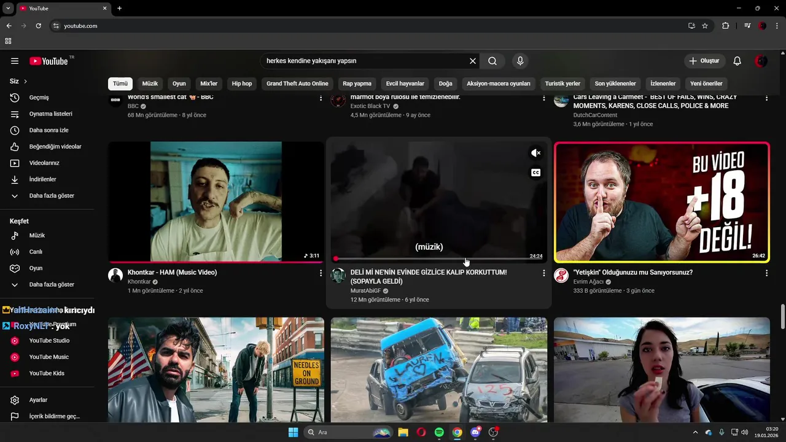This screenshot has width=786, height=442.
Task: Select the Rap yapma chip
Action: point(357,83)
